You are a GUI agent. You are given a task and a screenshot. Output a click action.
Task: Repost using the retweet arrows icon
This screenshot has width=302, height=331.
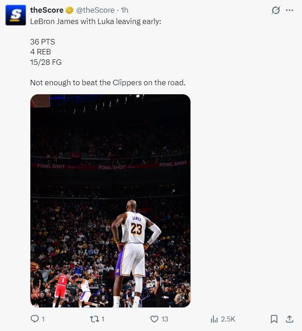coord(93,319)
